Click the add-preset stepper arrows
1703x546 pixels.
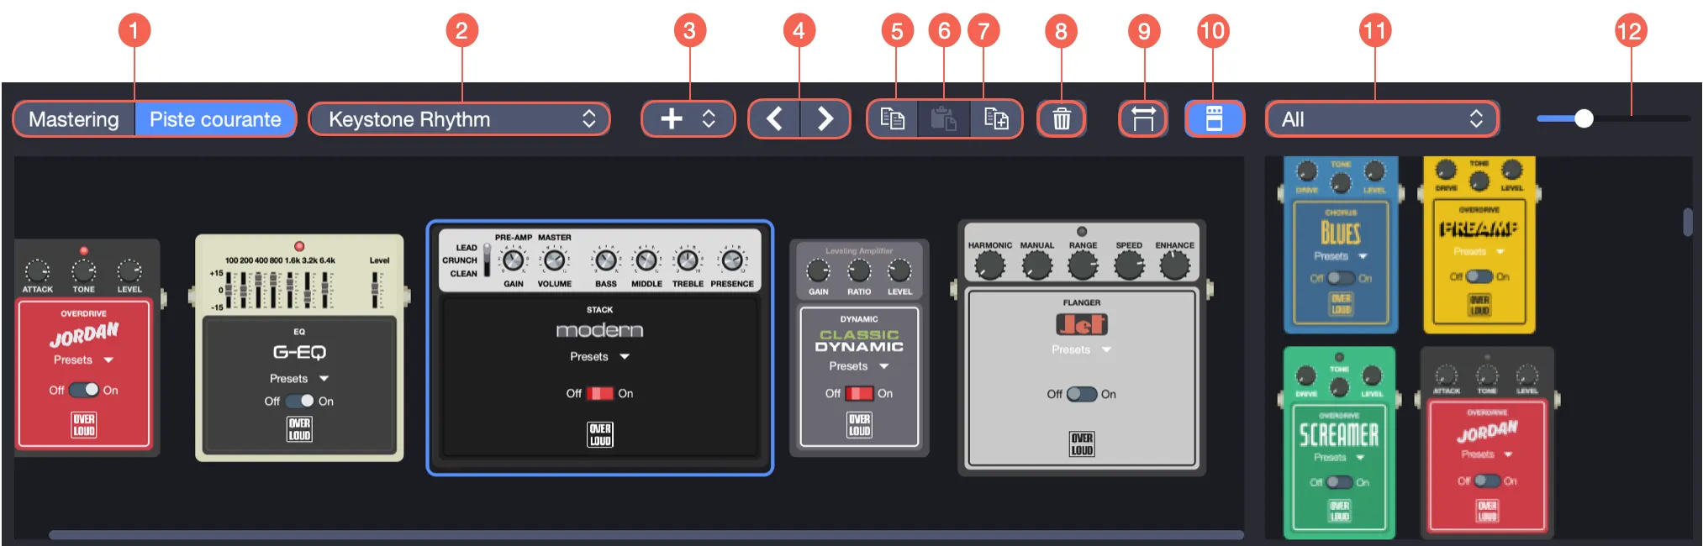709,119
